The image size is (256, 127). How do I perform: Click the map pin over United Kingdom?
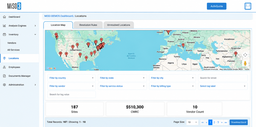tap(168, 32)
